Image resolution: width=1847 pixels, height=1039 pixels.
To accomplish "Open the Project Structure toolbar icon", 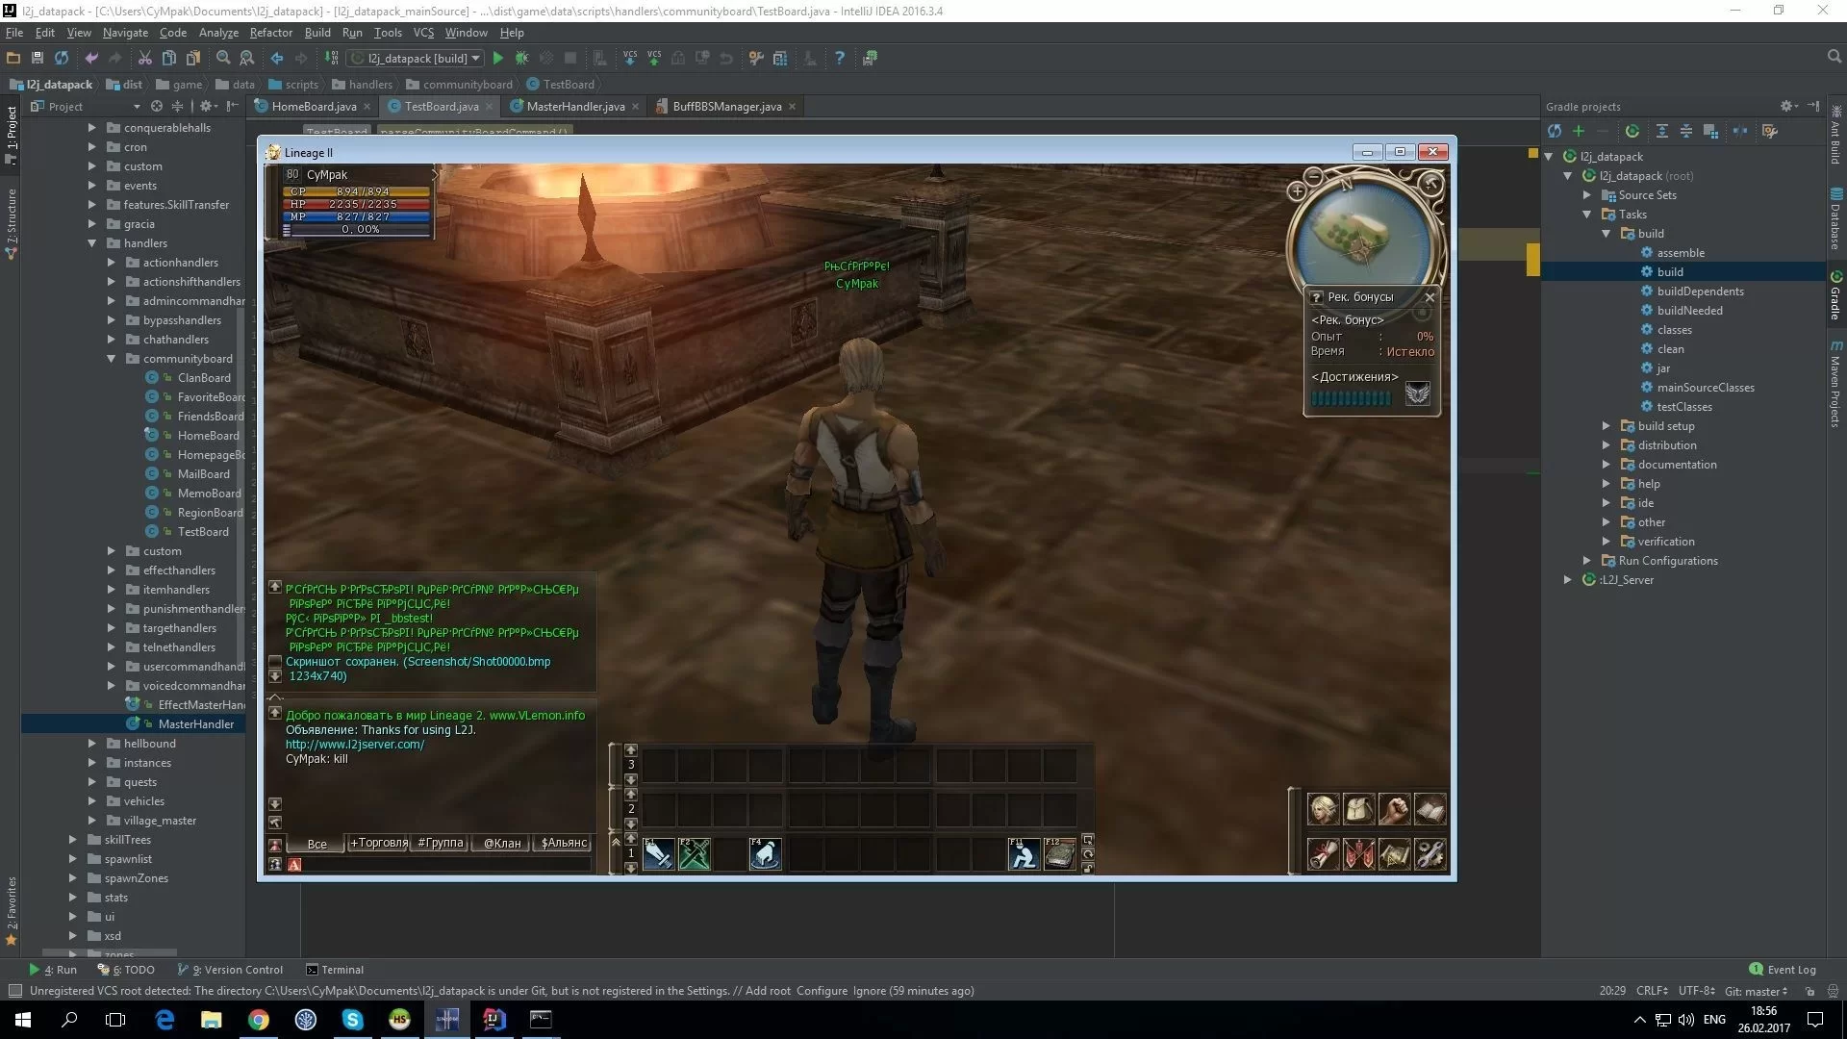I will pyautogui.click(x=780, y=59).
